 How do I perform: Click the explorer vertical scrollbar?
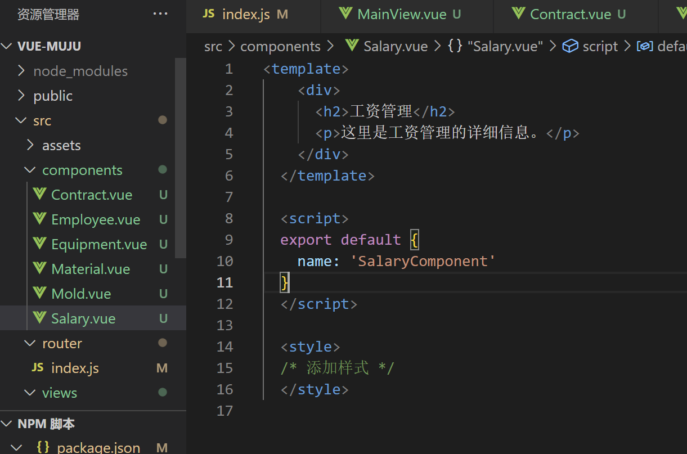(x=180, y=158)
